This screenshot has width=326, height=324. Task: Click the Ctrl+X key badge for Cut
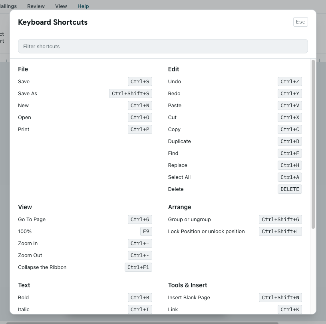pyautogui.click(x=290, y=118)
